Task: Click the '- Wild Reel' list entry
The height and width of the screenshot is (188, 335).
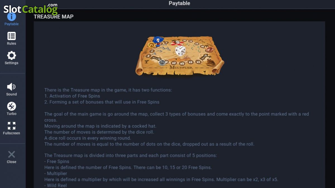Action: coord(56,185)
